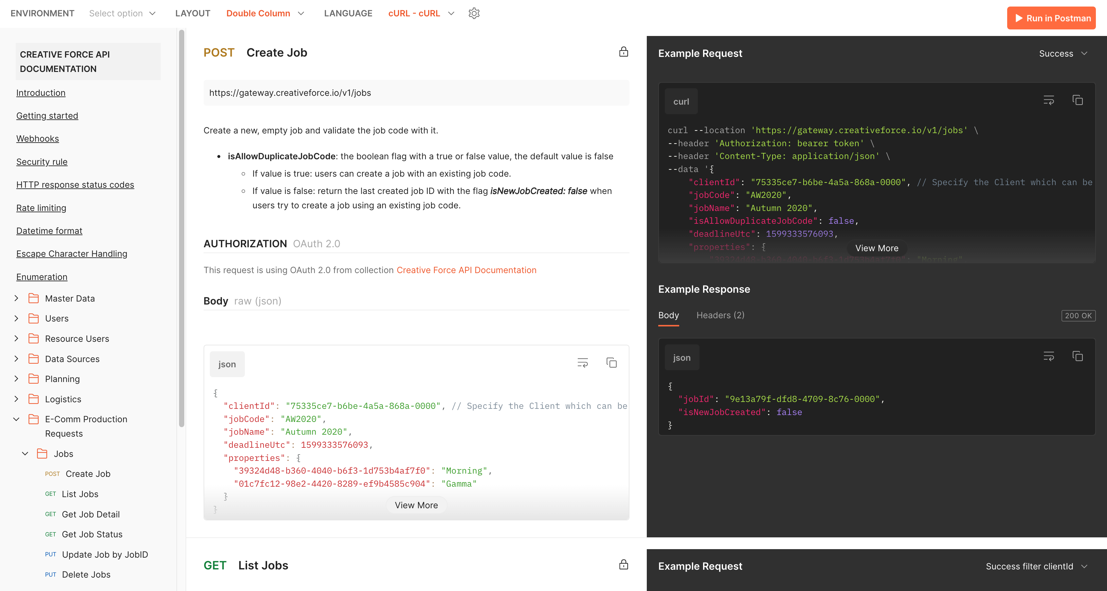Click the lock icon beside List Jobs
The height and width of the screenshot is (591, 1107).
point(624,565)
